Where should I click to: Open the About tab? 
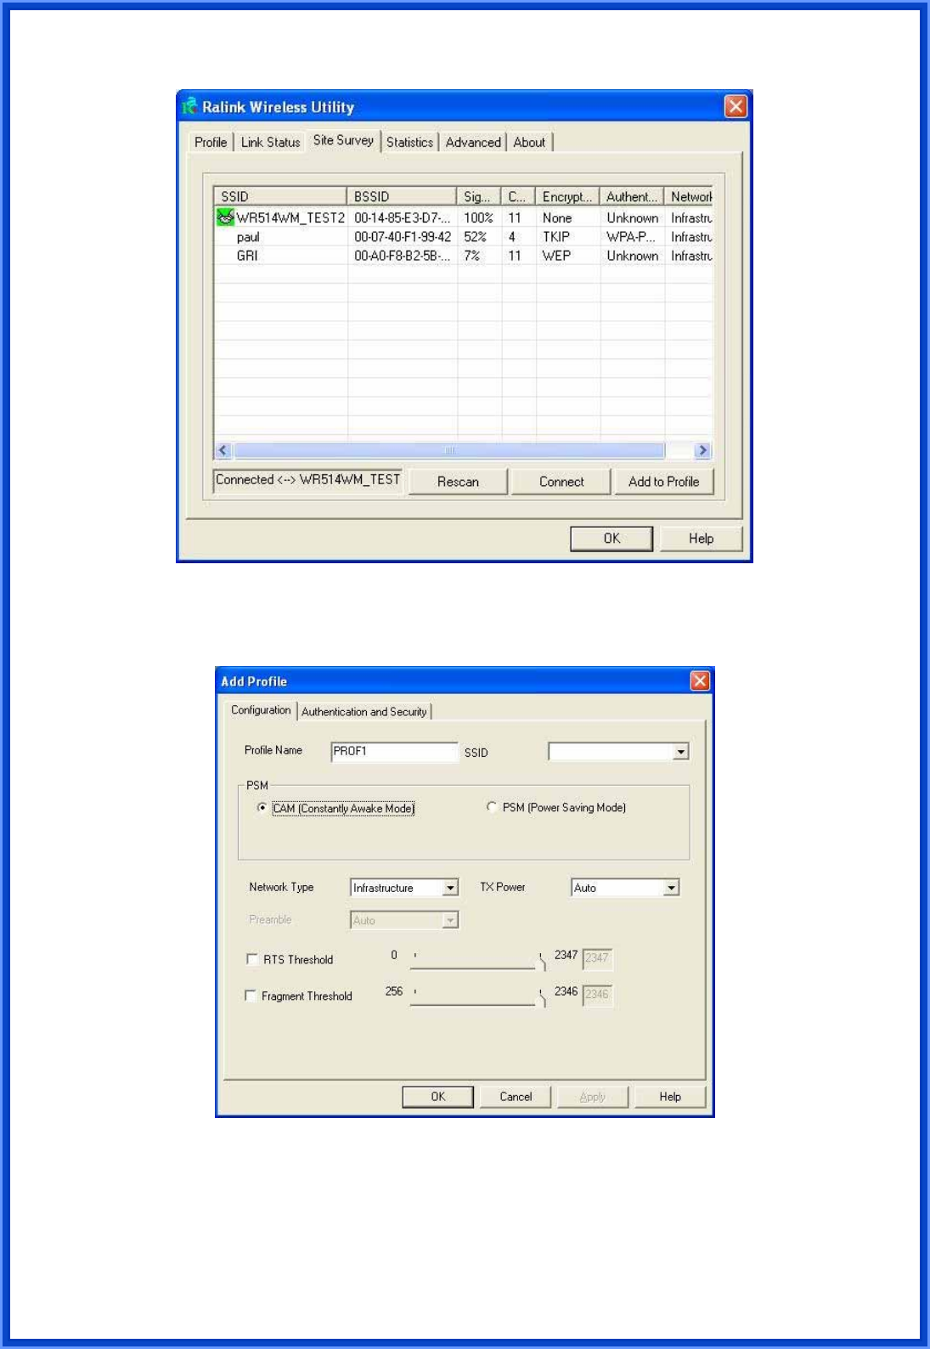coord(529,142)
